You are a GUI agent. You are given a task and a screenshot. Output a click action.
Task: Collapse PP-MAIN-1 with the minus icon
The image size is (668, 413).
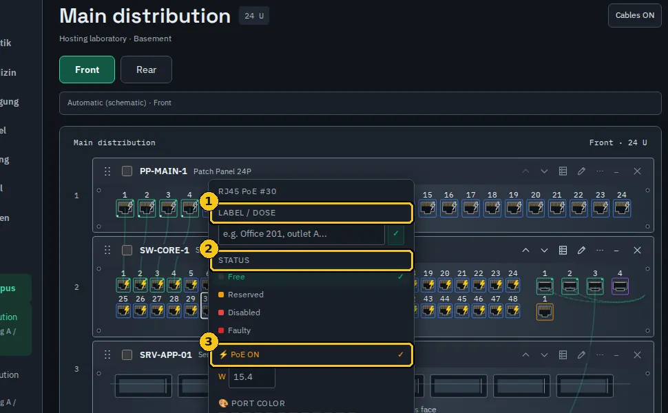point(616,171)
